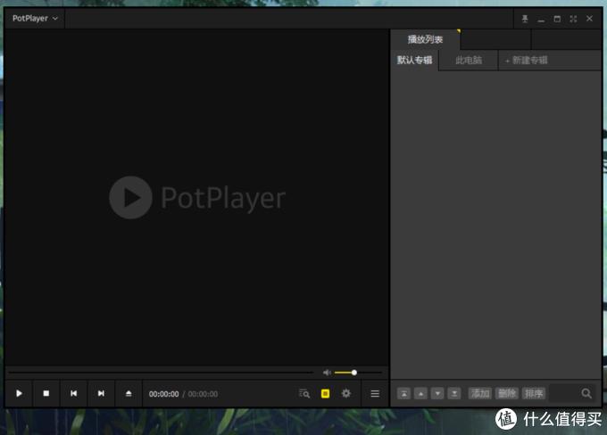Open the PotPlayer main menu dropdown
607x435 pixels.
pyautogui.click(x=36, y=18)
